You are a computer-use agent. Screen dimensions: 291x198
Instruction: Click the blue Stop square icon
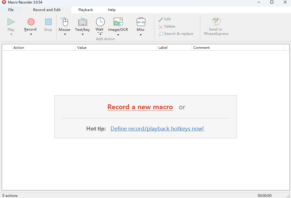click(x=48, y=22)
